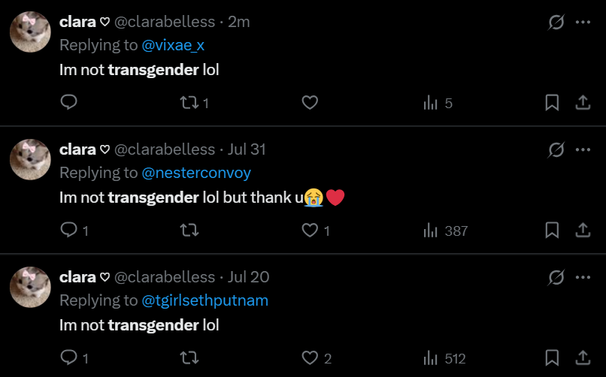Open more options on the 2m tweet
This screenshot has height=377, width=606.
(582, 23)
